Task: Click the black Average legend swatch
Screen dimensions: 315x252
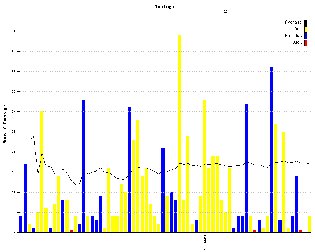Action: [x=306, y=22]
